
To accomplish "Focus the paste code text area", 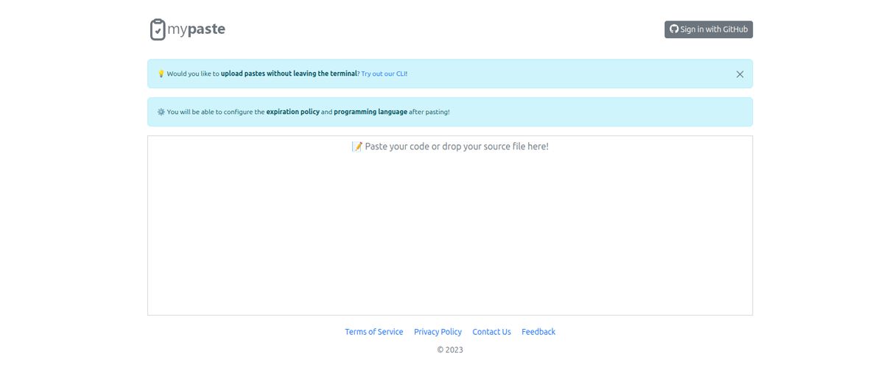I will 450,225.
